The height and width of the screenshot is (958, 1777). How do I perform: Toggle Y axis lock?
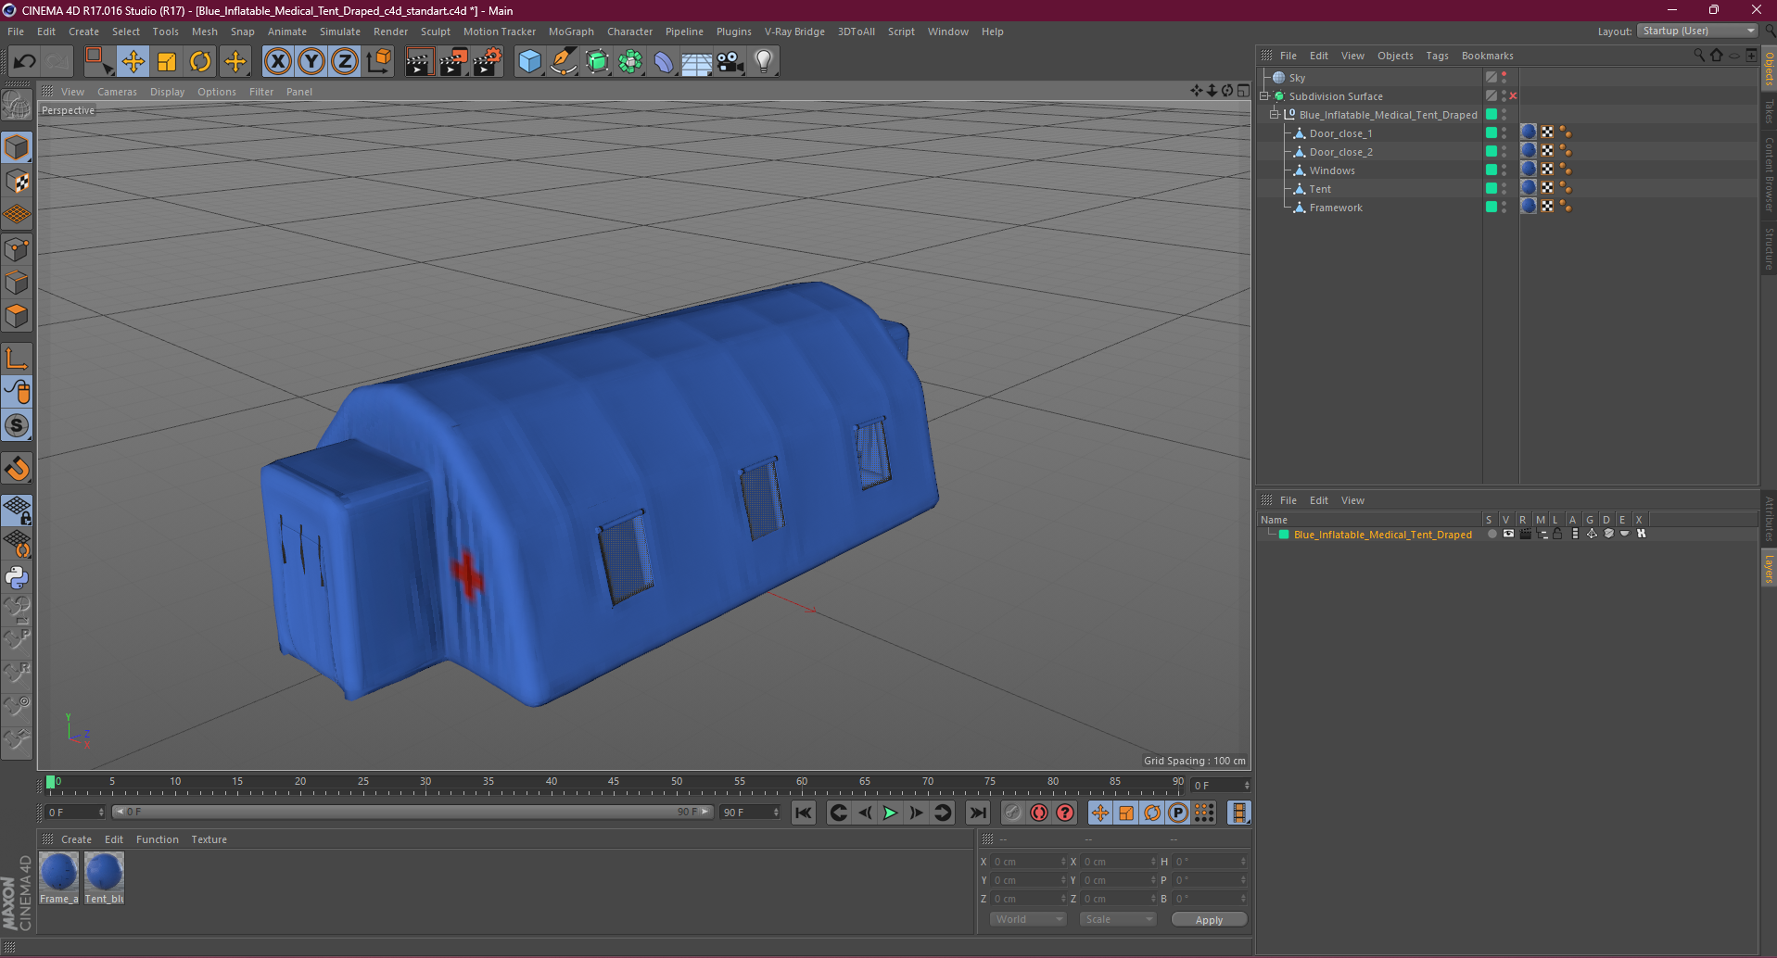tap(311, 62)
